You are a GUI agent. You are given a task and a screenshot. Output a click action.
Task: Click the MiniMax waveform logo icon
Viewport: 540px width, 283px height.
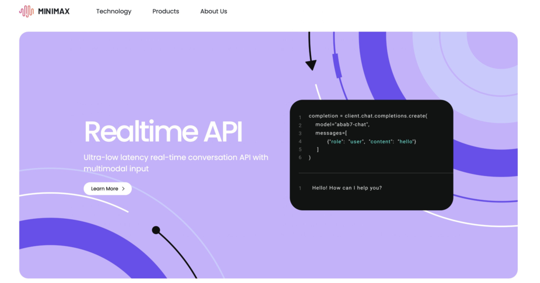26,12
